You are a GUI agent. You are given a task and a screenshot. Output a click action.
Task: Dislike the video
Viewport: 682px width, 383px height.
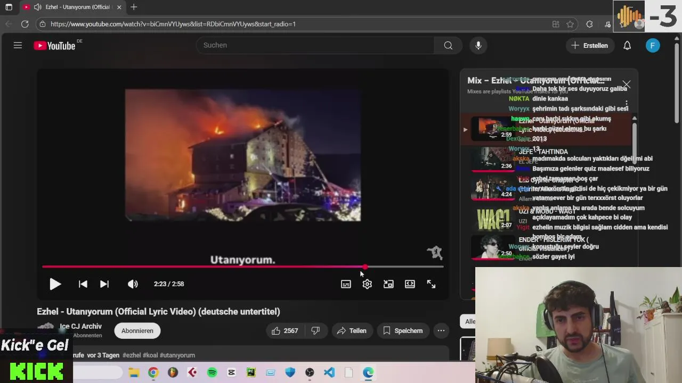coord(315,331)
